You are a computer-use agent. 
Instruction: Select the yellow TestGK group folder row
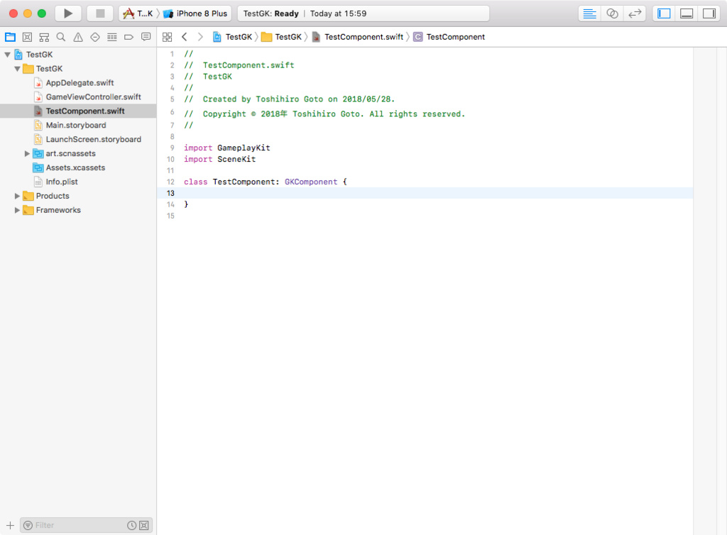point(78,69)
